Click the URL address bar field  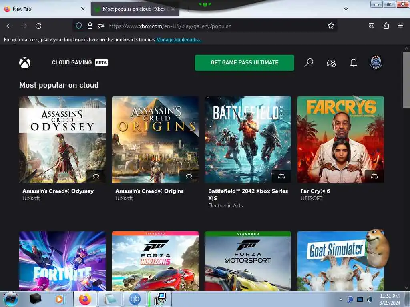(x=205, y=26)
